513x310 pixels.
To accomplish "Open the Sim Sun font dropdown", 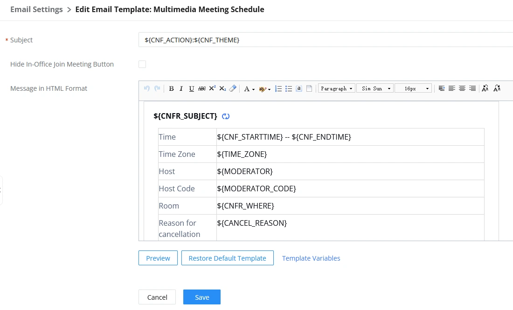I will [375, 88].
